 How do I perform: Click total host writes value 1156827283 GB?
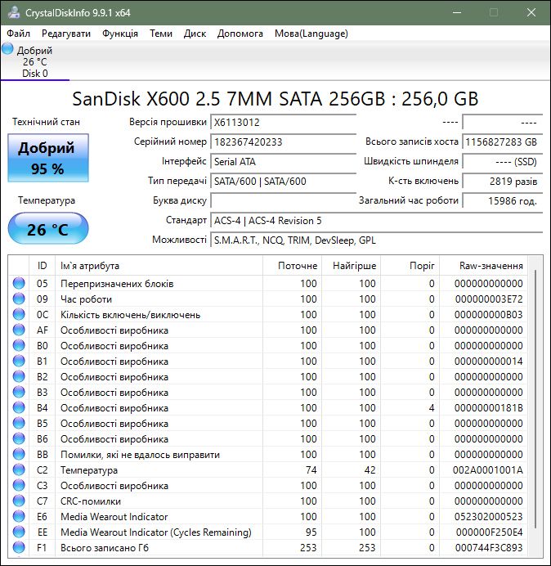coord(502,141)
